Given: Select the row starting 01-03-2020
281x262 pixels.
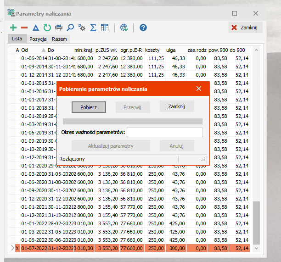Looking at the screenshot, I should (130, 174).
